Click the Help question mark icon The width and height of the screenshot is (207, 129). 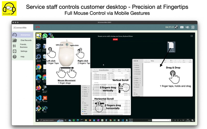pyautogui.click(x=14, y=57)
